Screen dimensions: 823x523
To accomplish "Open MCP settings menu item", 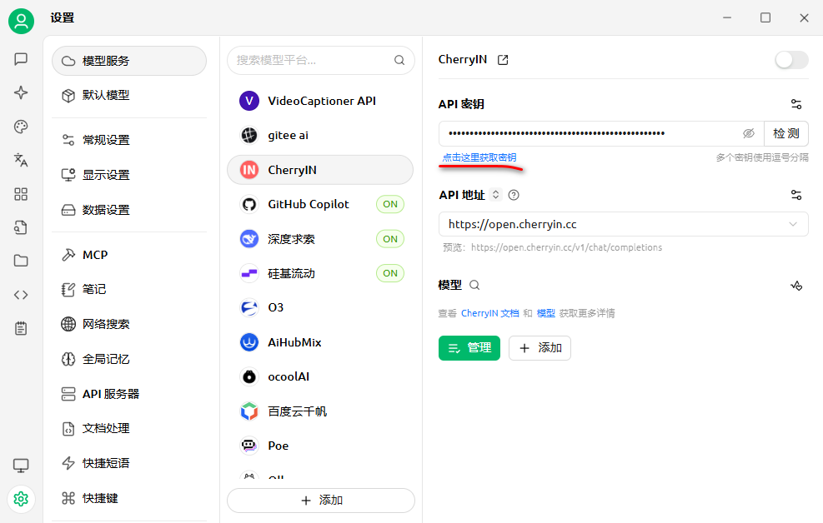I will pos(129,255).
